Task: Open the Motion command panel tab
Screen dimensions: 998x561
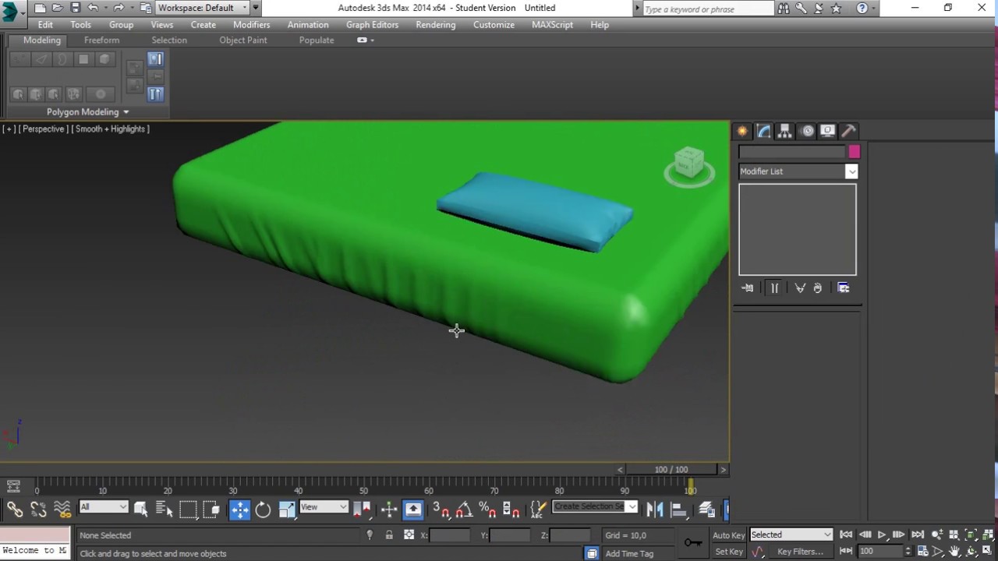Action: 807,131
